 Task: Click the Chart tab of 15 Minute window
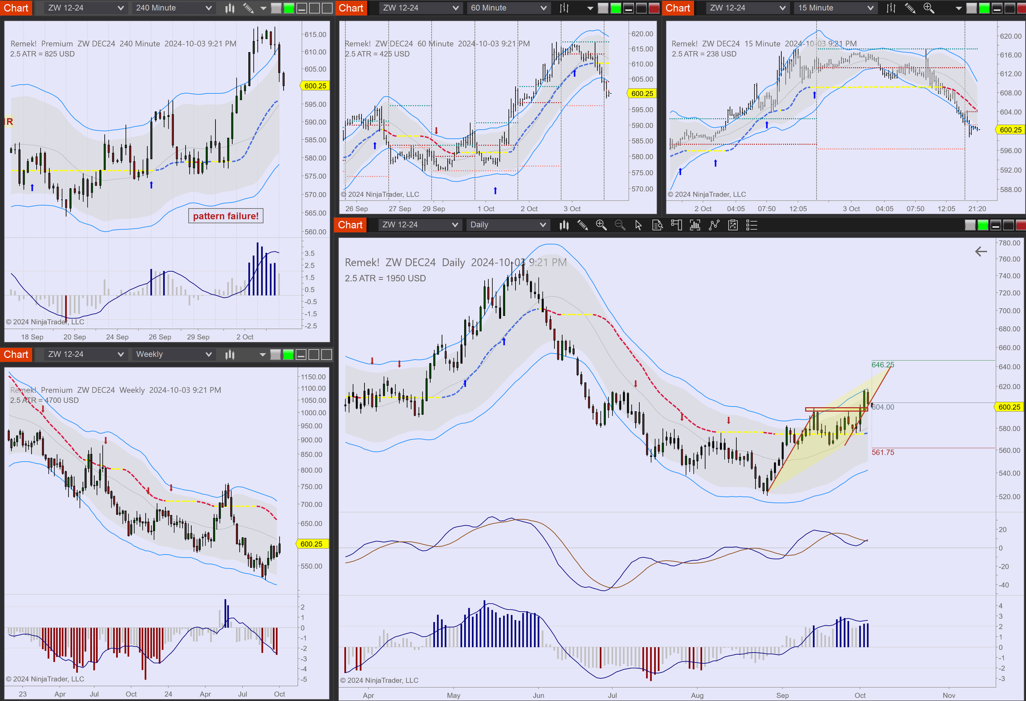(677, 8)
